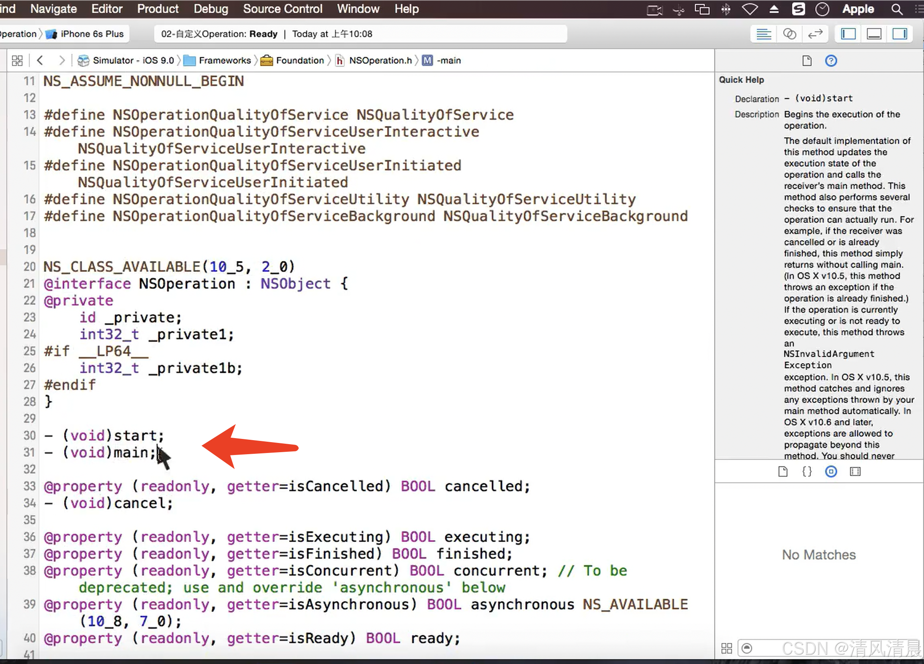The width and height of the screenshot is (924, 664).
Task: Open the Object library
Action: pyautogui.click(x=831, y=471)
